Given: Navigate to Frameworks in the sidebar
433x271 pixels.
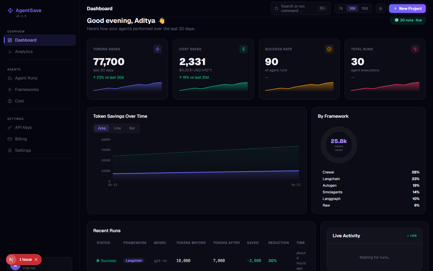Looking at the screenshot, I should pyautogui.click(x=40, y=89).
